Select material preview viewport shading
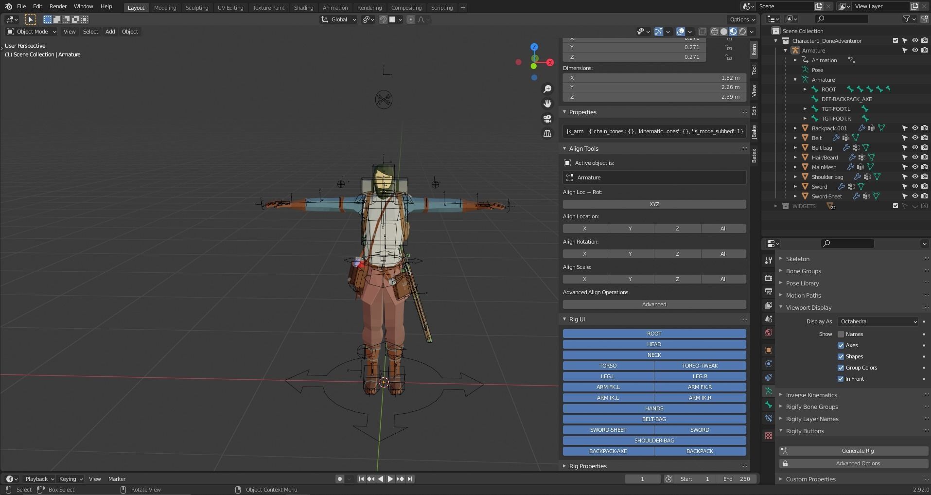The width and height of the screenshot is (931, 495). point(733,32)
